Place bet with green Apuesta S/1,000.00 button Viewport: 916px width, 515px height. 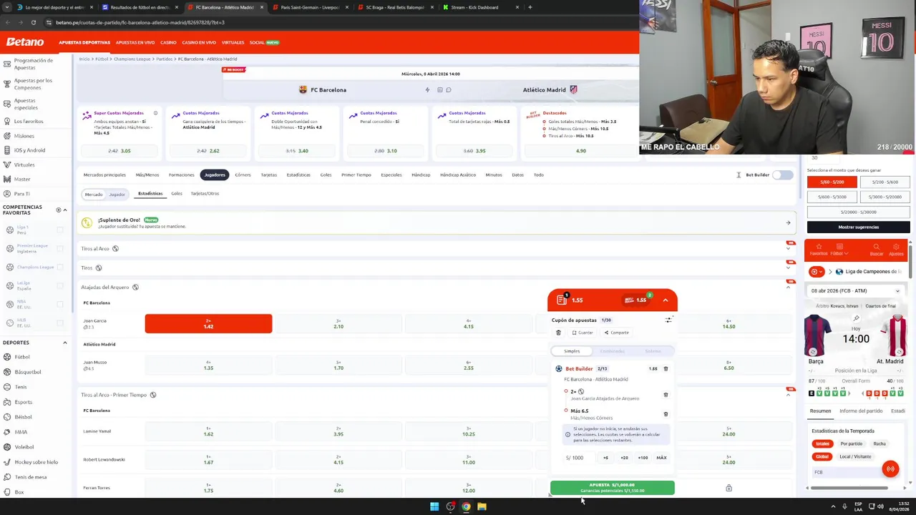point(613,488)
